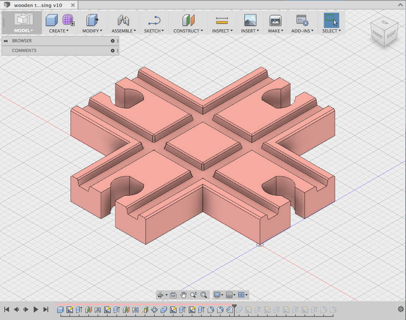Open the Orbit type dropdown arrow
This screenshot has height=320, width=406.
click(166, 295)
